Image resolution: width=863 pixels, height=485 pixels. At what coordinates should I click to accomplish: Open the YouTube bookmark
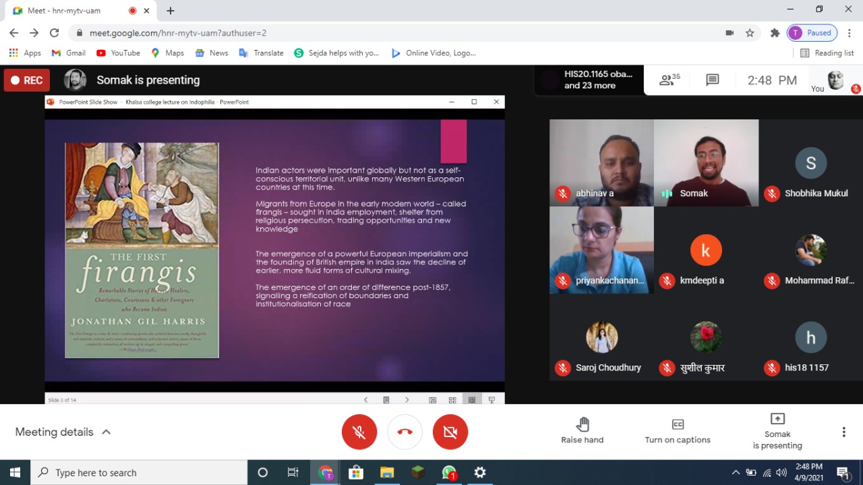pyautogui.click(x=118, y=53)
